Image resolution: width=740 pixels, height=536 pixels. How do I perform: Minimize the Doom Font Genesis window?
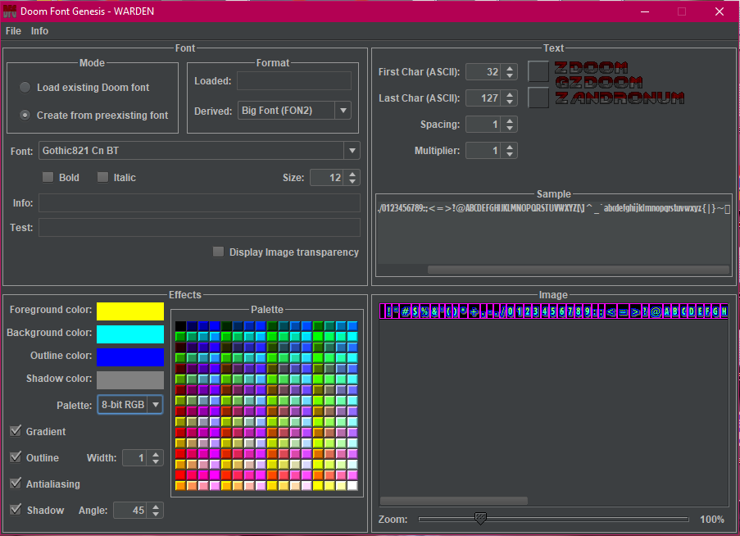point(645,11)
